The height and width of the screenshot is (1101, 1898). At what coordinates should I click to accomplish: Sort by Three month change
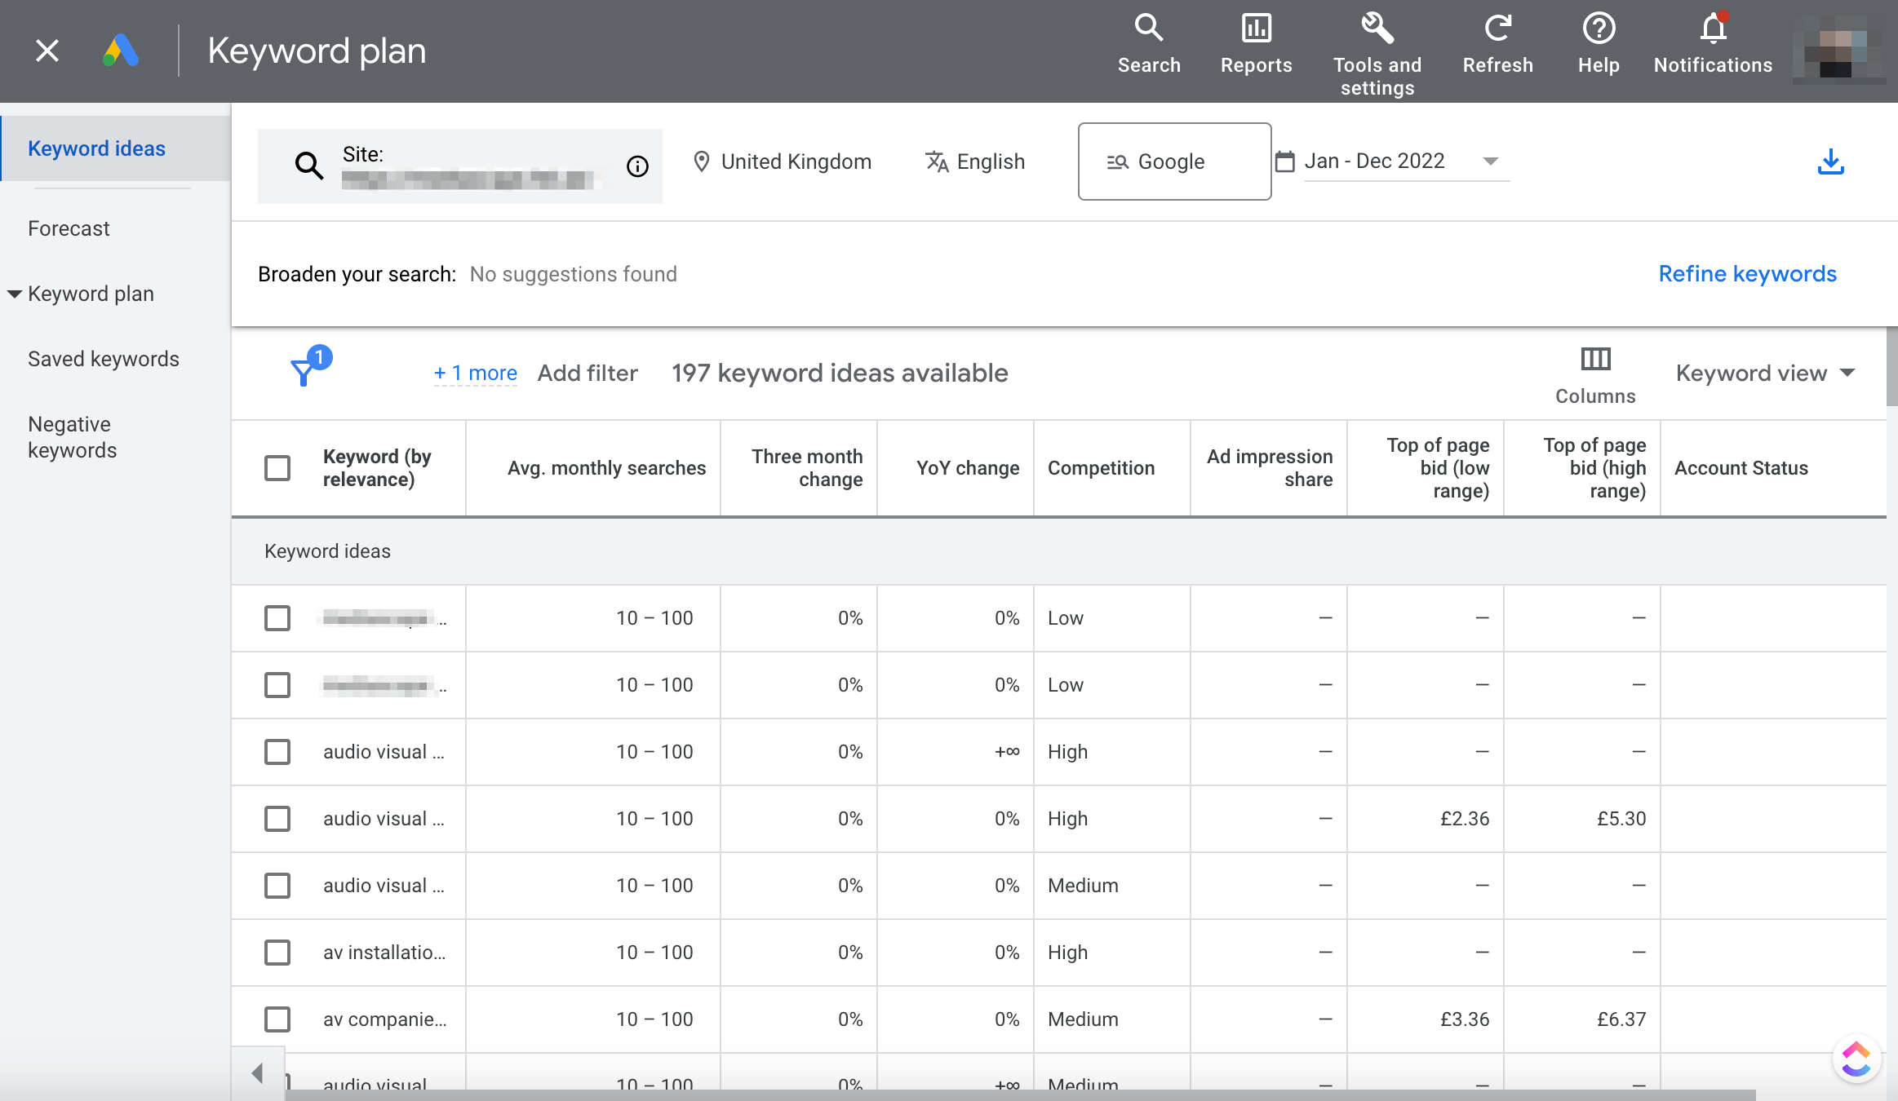[807, 468]
